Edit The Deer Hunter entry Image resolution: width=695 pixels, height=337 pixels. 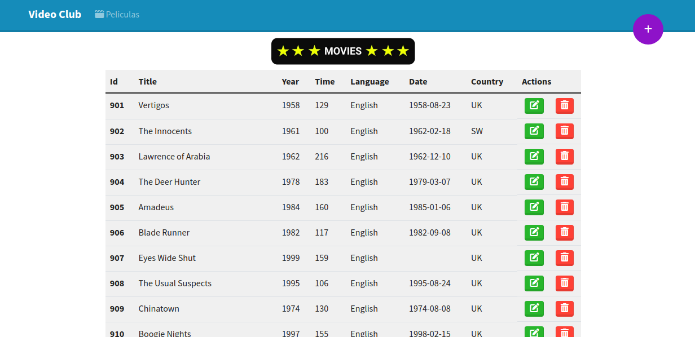534,182
